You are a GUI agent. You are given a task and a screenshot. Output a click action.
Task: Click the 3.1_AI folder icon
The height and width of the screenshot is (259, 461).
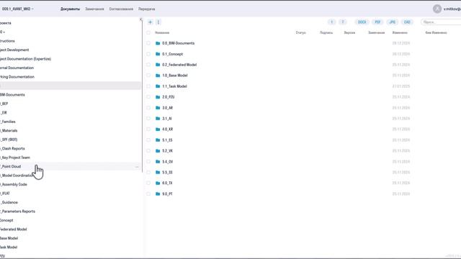158,119
